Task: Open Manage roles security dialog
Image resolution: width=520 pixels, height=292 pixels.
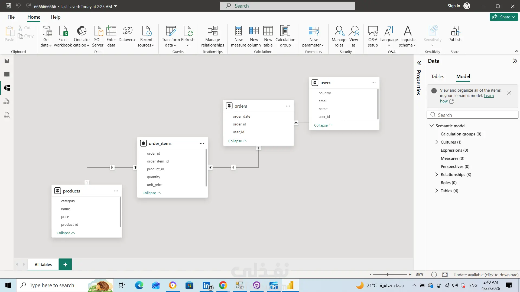Action: (339, 36)
